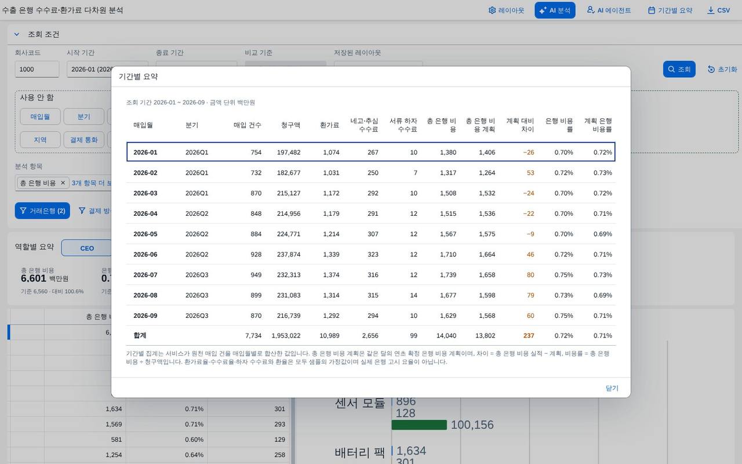This screenshot has height=464, width=742.
Task: Click the green chart bar labeled 100,156
Action: [x=419, y=425]
